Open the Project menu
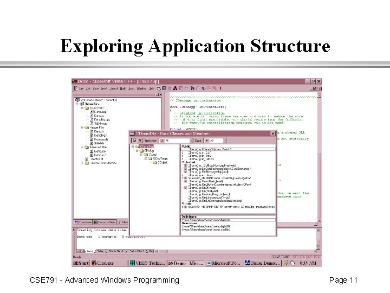Image resolution: width=390 pixels, height=293 pixels. (x=114, y=88)
